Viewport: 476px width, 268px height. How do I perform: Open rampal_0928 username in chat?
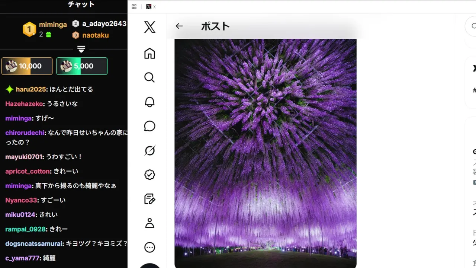coord(26,229)
